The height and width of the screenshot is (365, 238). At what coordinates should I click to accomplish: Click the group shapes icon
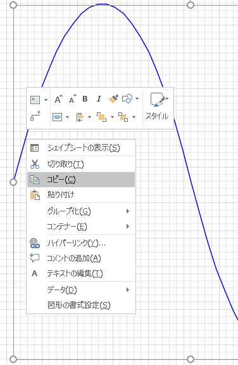point(123,117)
